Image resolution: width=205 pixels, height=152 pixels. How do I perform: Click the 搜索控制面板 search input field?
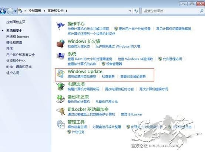point(171,11)
